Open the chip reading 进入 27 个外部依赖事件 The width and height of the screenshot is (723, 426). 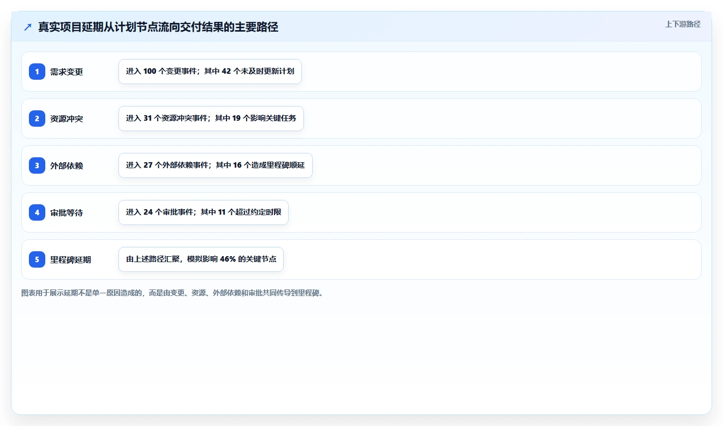[x=216, y=165]
